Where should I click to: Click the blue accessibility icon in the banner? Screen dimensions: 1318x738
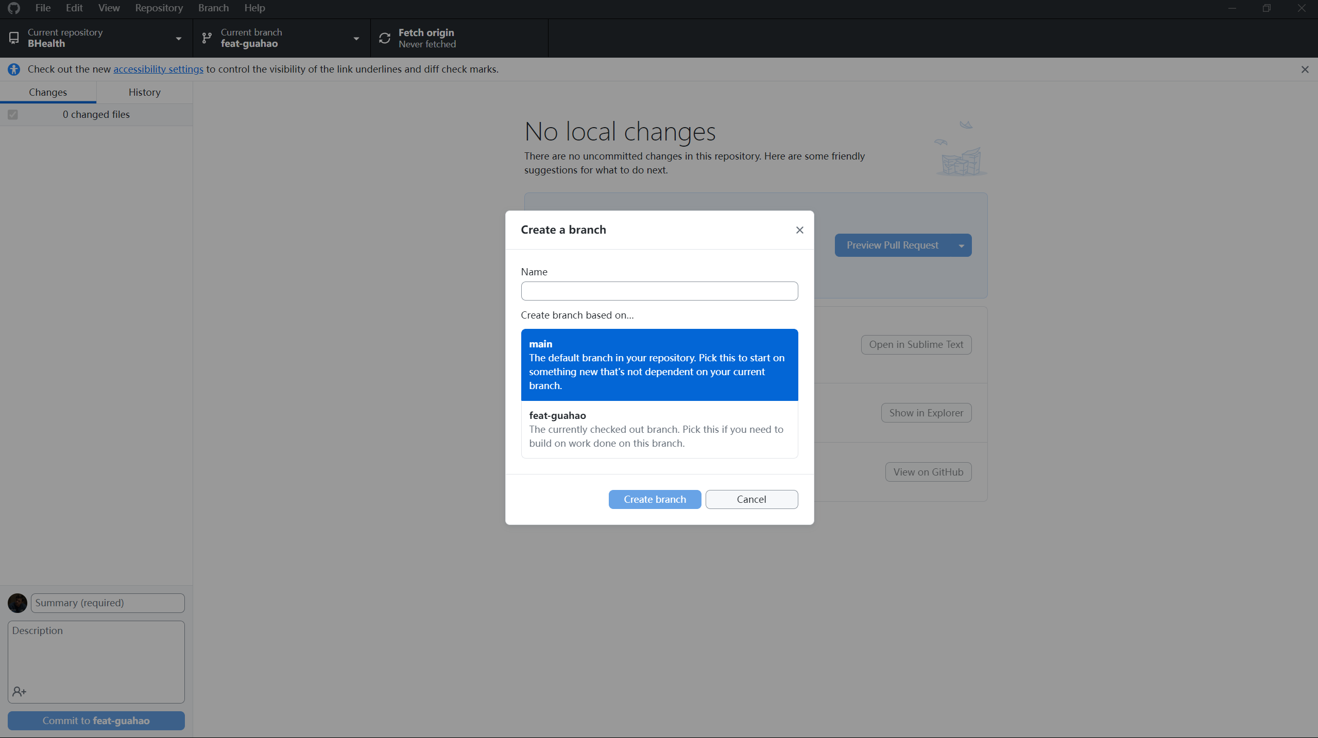pyautogui.click(x=14, y=69)
